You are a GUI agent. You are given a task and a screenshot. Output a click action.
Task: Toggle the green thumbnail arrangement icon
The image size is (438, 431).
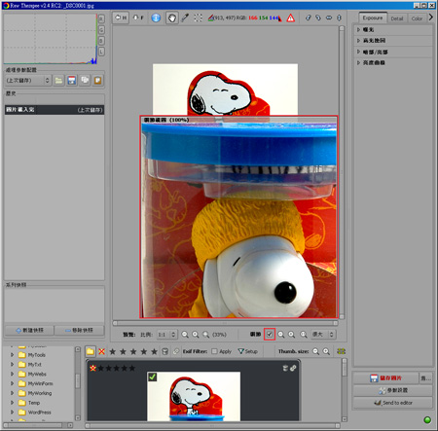pyautogui.click(x=342, y=351)
